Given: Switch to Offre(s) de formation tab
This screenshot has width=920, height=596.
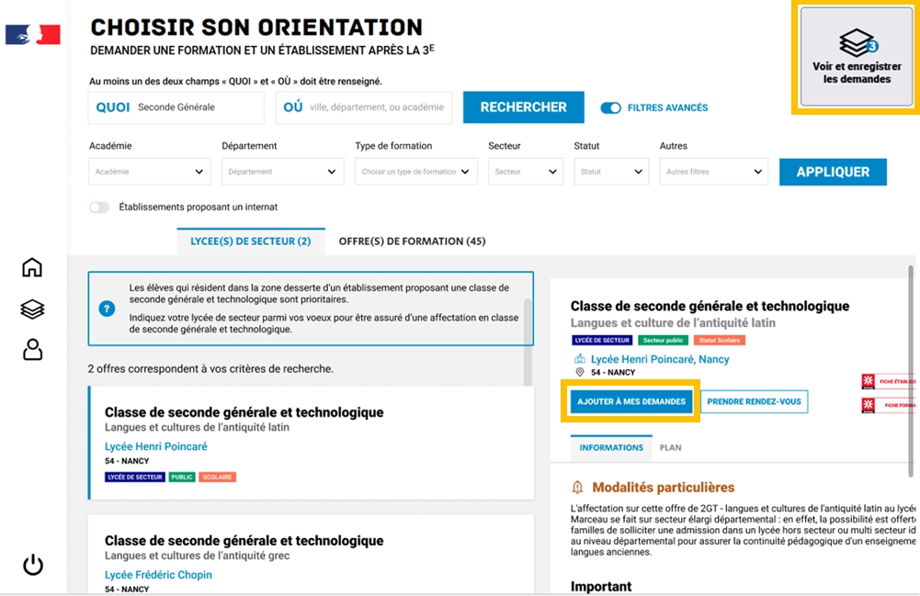Looking at the screenshot, I should [412, 242].
